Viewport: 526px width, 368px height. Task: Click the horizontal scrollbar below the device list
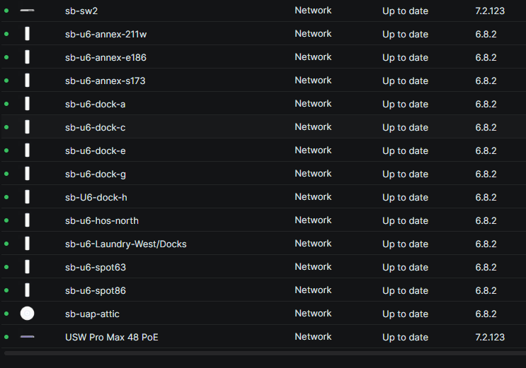pyautogui.click(x=263, y=352)
